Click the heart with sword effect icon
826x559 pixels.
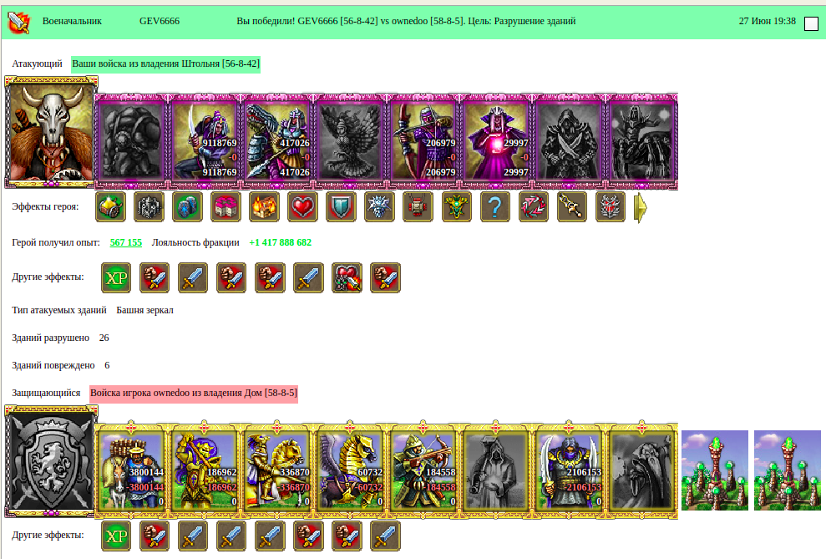347,277
